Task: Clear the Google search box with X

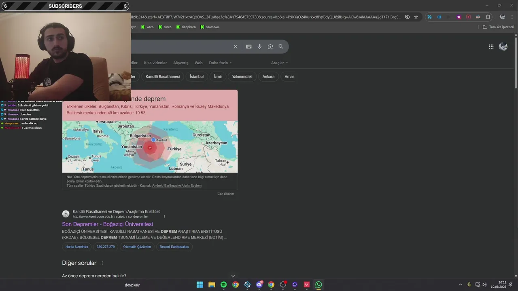Action: tap(236, 47)
